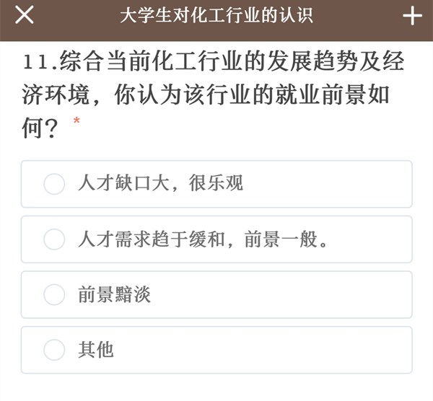
Task: Click the red required asterisk
Action: 76,121
